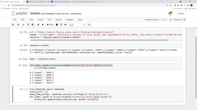Click the pencil edit mode icon
Viewport: 197px width, 110px height.
171,20
